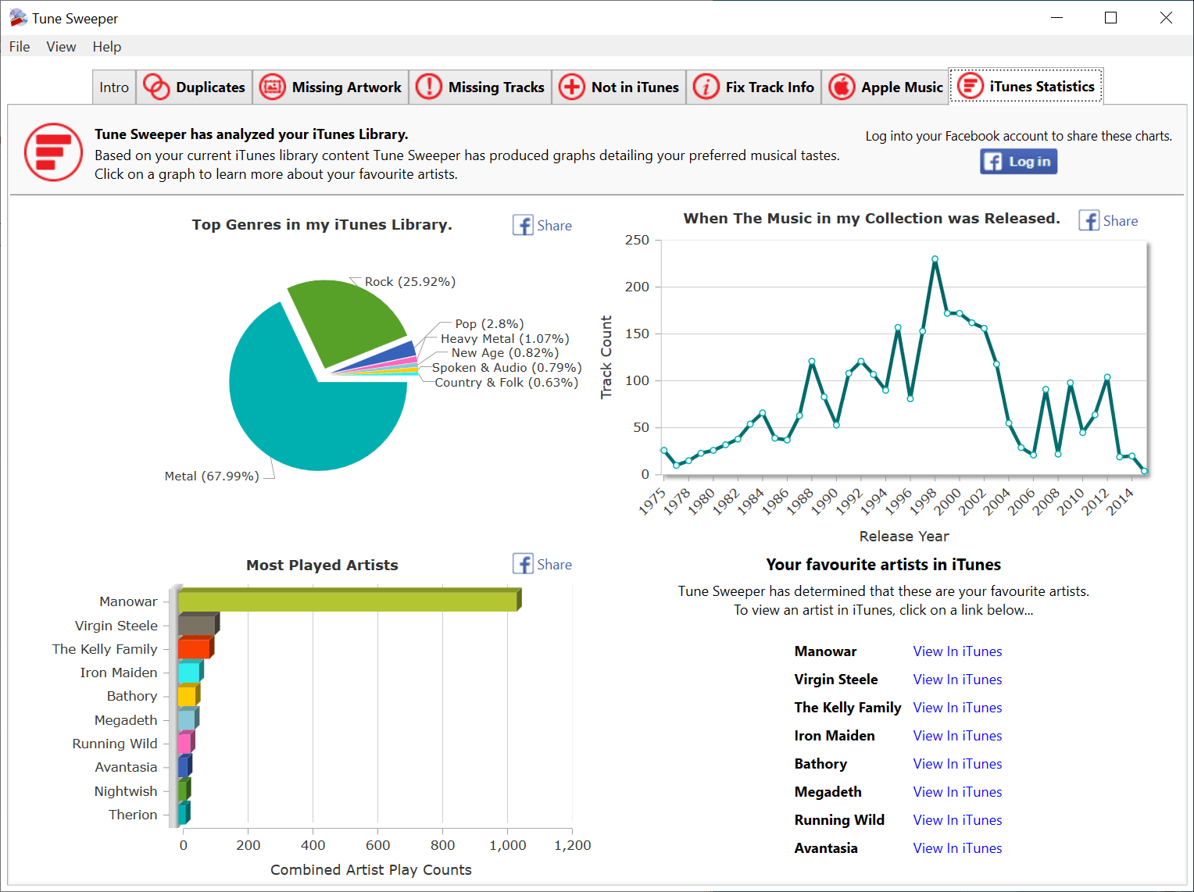View Virgin Steele in iTunes
Screen dimensions: 1194x892
(957, 680)
